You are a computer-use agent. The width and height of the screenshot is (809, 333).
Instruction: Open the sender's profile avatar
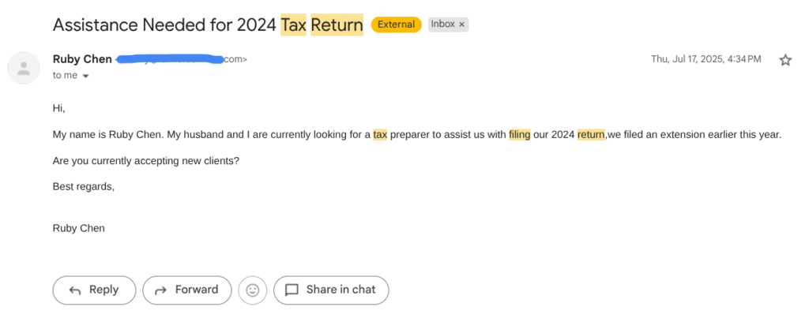click(x=24, y=67)
